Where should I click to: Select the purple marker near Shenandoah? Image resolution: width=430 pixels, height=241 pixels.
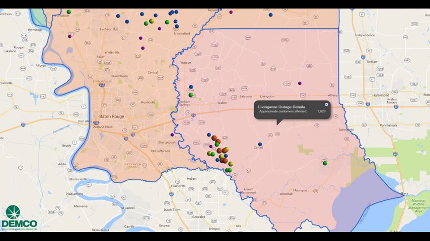click(x=172, y=135)
